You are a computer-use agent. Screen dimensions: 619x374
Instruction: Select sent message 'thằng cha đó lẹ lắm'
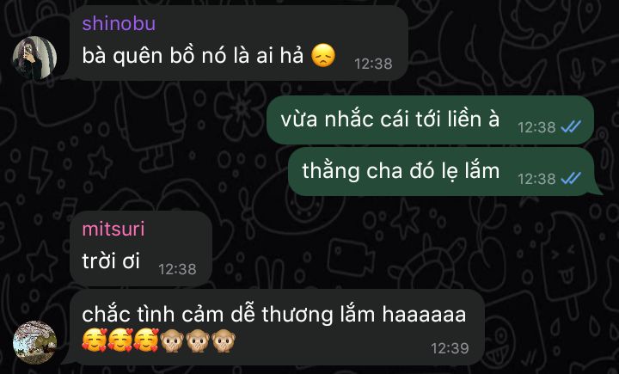pyautogui.click(x=401, y=170)
